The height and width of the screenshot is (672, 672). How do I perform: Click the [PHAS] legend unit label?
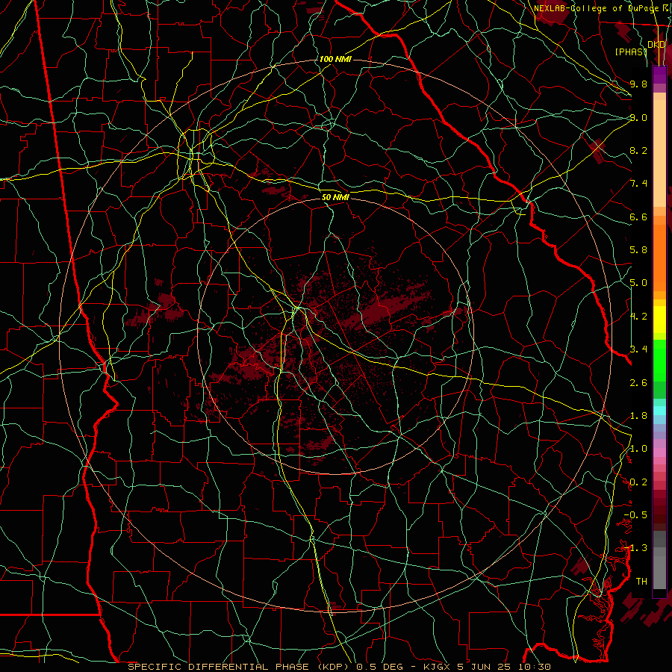pos(630,52)
